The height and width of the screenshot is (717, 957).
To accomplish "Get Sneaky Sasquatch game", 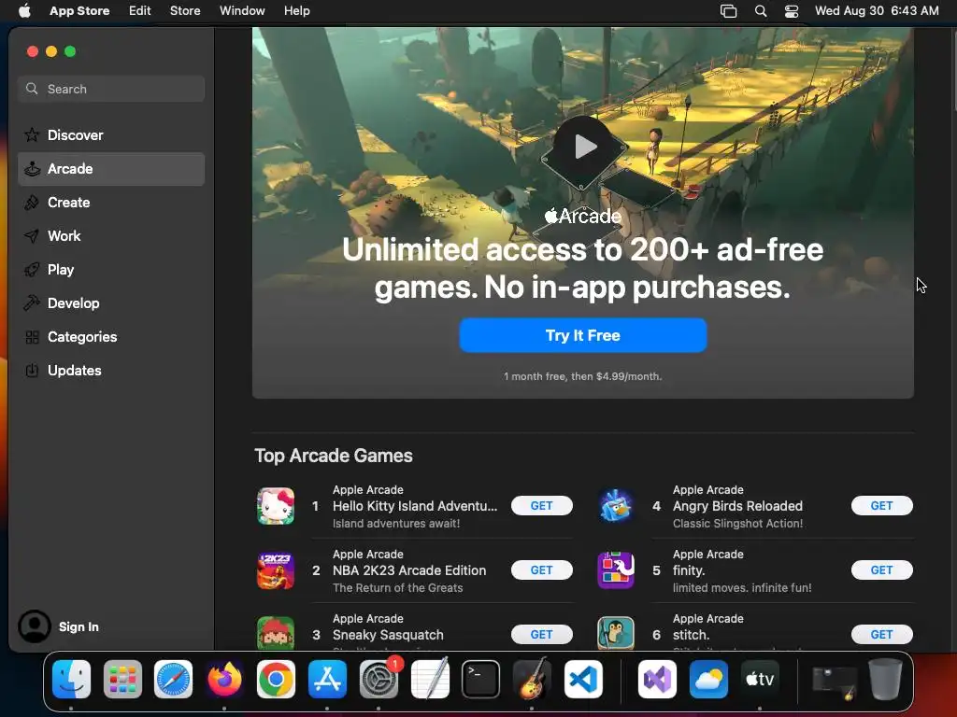I will click(541, 635).
